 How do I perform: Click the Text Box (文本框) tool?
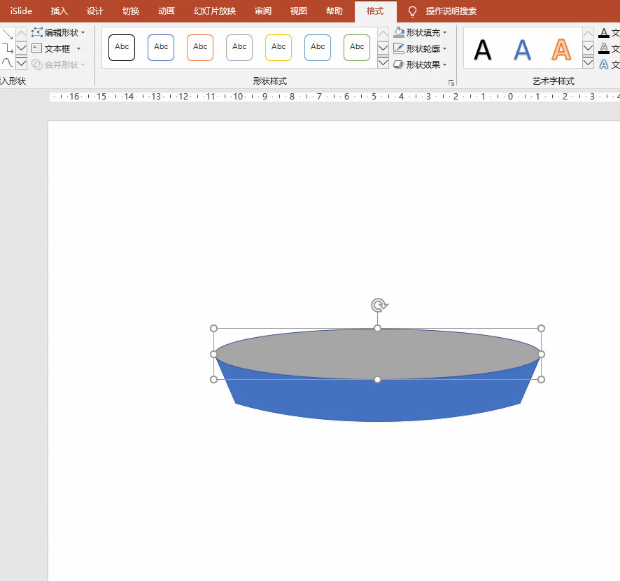(x=57, y=48)
